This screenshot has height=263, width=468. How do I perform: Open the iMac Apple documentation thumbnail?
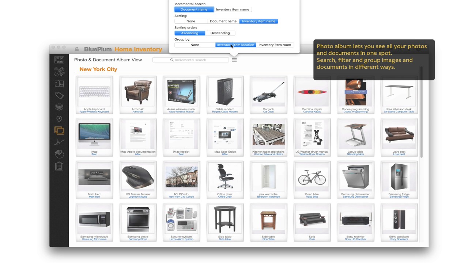click(138, 135)
